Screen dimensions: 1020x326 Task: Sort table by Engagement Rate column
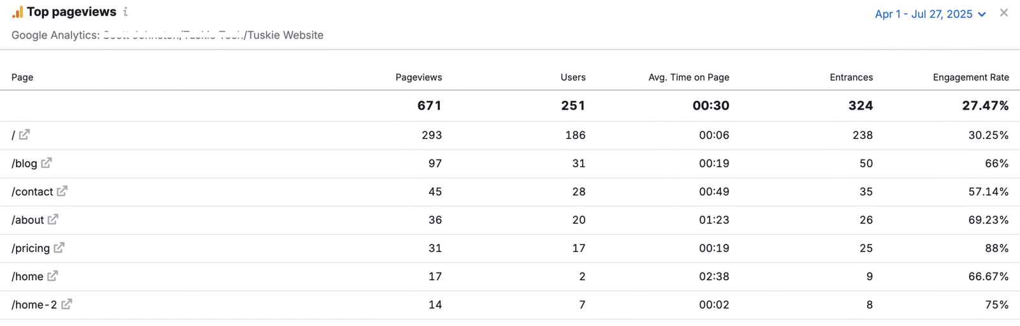click(x=970, y=77)
